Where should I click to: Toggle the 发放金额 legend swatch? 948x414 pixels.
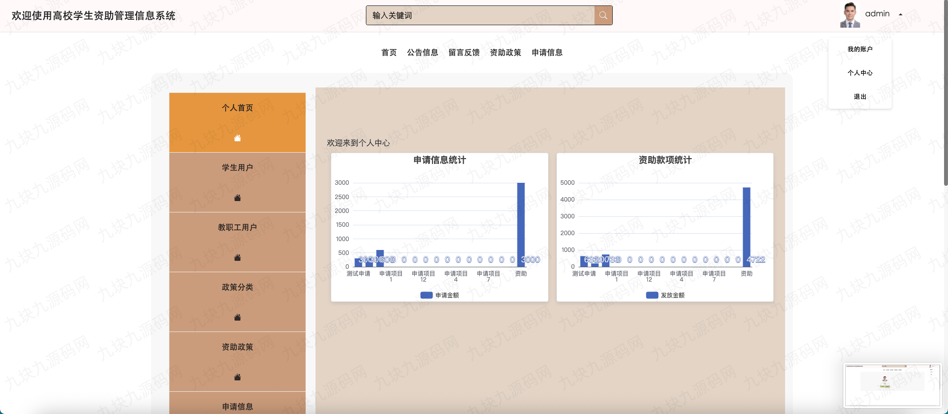point(652,295)
